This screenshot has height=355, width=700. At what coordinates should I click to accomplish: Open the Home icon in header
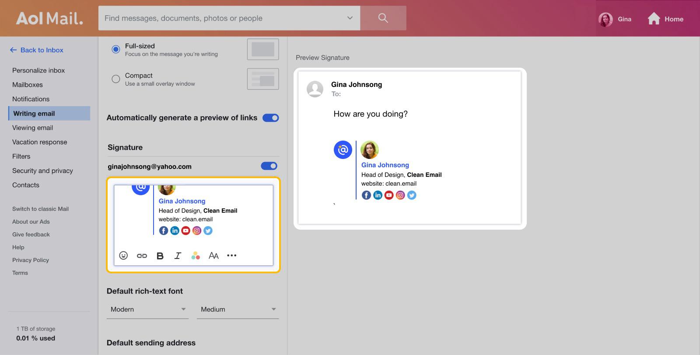(x=654, y=19)
